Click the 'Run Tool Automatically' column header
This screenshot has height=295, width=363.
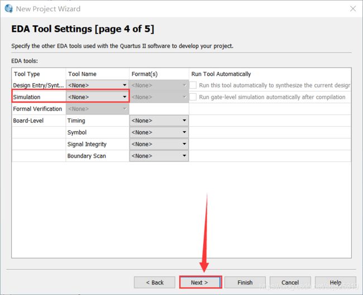click(x=270, y=74)
